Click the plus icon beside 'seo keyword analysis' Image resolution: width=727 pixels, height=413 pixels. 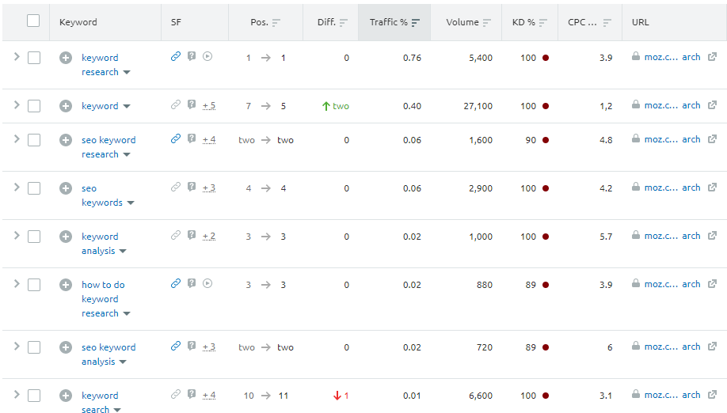[x=66, y=347]
